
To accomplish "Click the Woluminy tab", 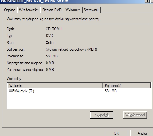I will (73, 9).
